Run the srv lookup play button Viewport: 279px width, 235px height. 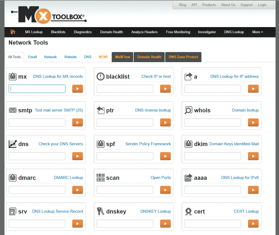pyautogui.click(x=78, y=224)
